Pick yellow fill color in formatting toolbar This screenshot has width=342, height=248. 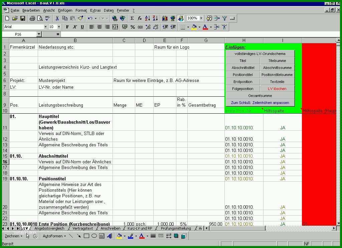tap(194, 27)
